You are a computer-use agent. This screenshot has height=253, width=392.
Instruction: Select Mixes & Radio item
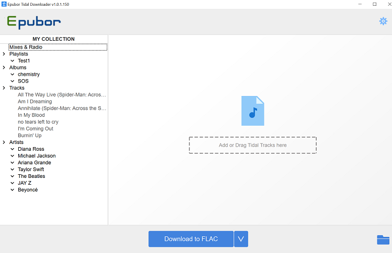point(57,47)
